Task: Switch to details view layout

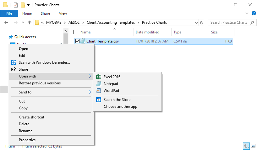Action: [247, 146]
